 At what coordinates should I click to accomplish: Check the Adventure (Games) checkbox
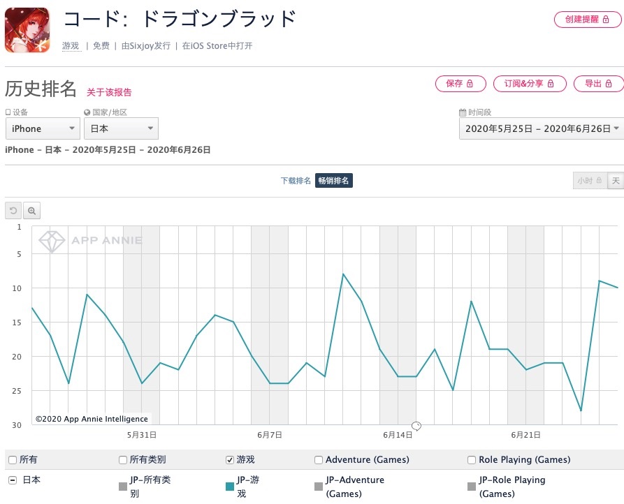[319, 460]
